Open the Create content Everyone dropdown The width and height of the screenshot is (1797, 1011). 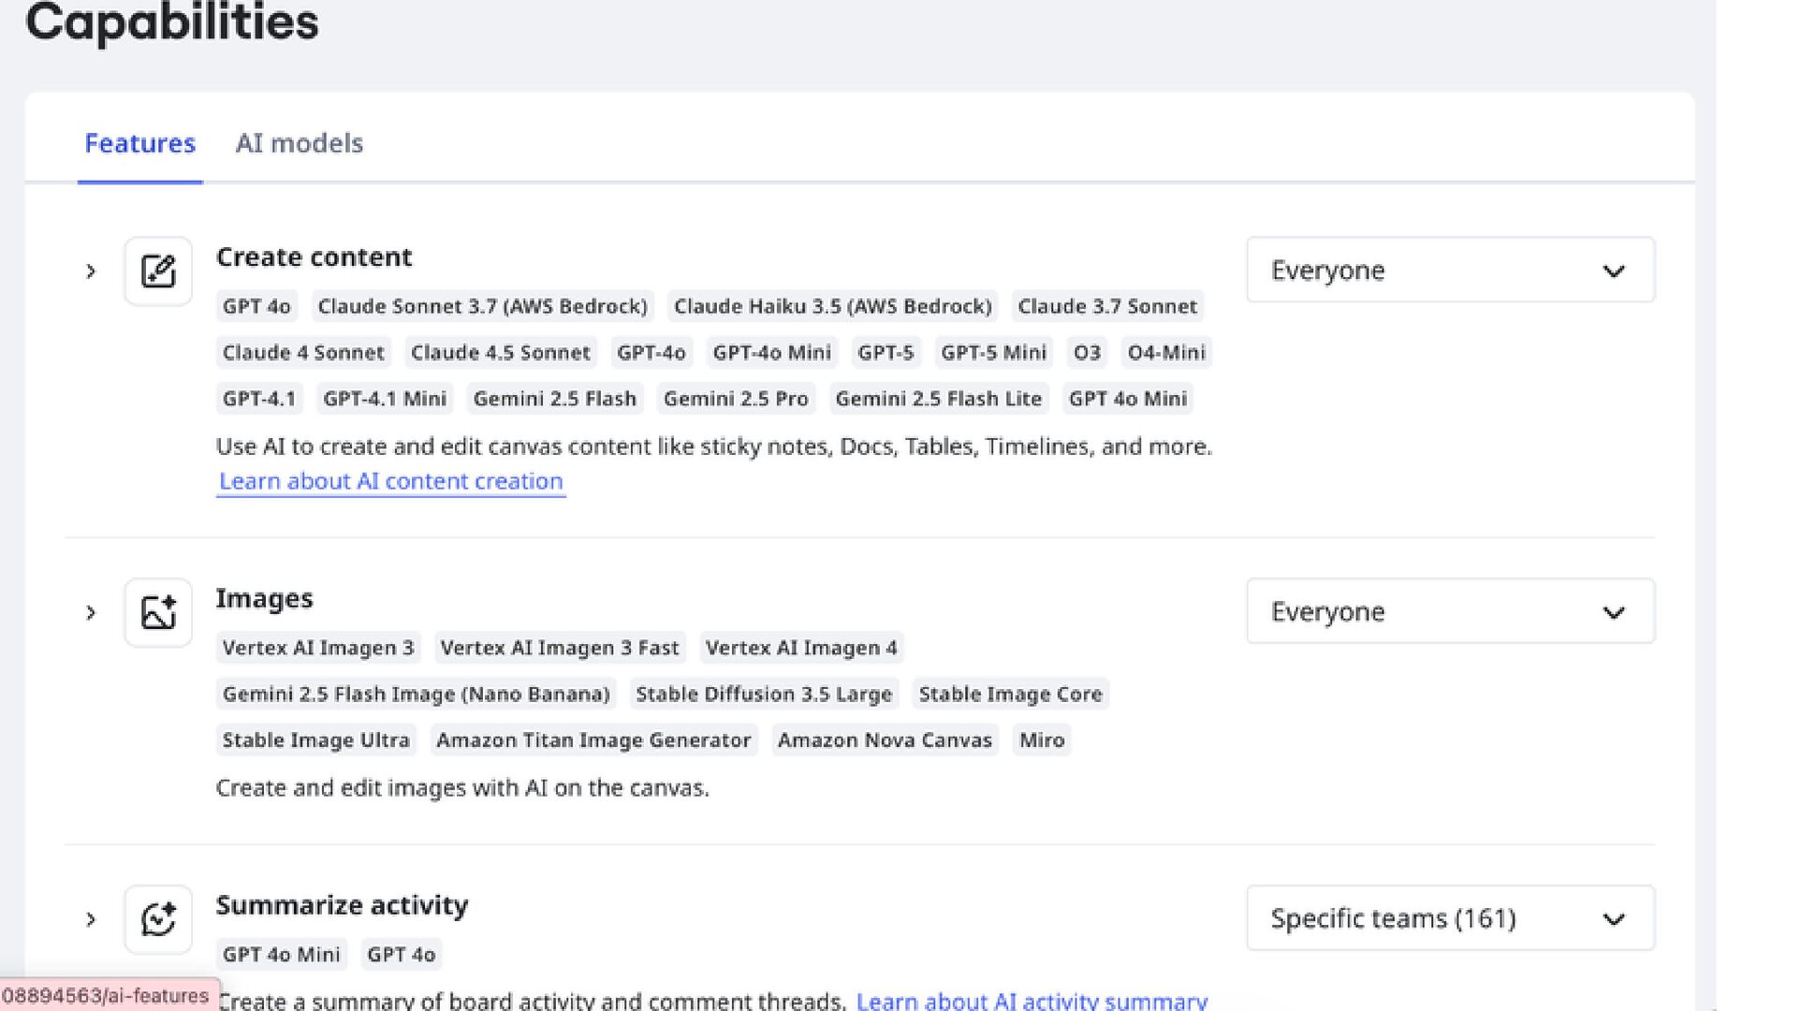coord(1450,271)
